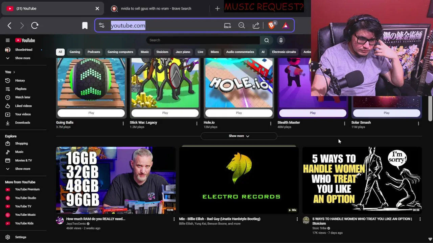
Task: Open a new tab with the plus button
Action: tap(217, 8)
